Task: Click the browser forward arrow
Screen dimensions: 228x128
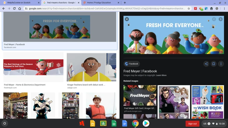Action: pyautogui.click(x=9, y=8)
